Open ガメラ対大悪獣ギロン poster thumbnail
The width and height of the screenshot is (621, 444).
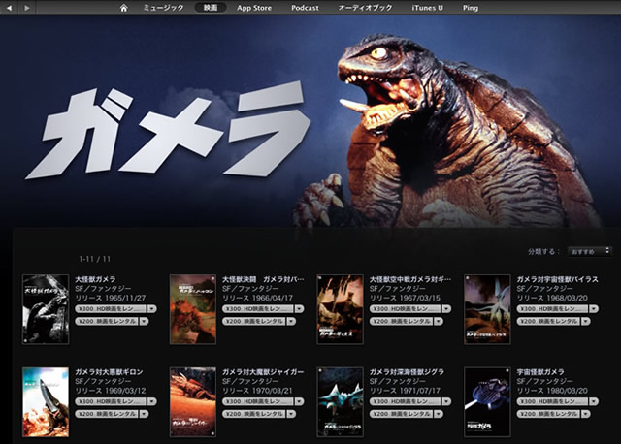[x=46, y=402]
